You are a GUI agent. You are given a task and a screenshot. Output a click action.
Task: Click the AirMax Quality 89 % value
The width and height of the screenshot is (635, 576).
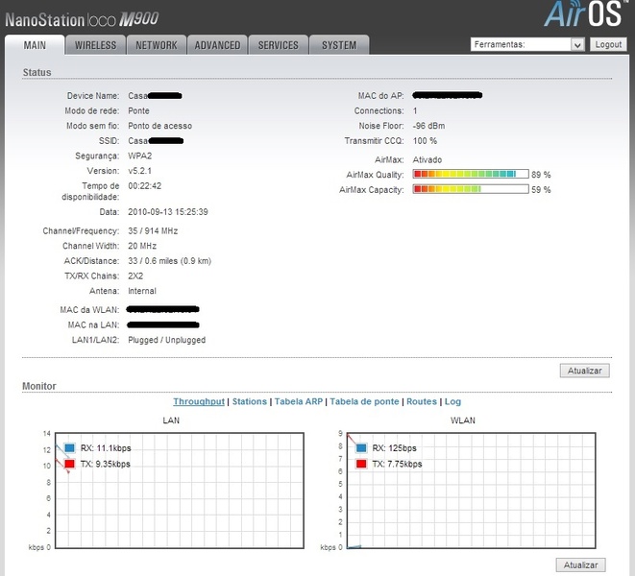541,175
